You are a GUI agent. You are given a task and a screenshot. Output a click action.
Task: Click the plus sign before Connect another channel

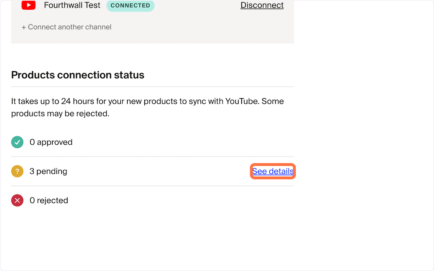pyautogui.click(x=24, y=27)
